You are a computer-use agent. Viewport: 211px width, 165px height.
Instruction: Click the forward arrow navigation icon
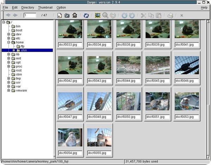click(x=15, y=15)
